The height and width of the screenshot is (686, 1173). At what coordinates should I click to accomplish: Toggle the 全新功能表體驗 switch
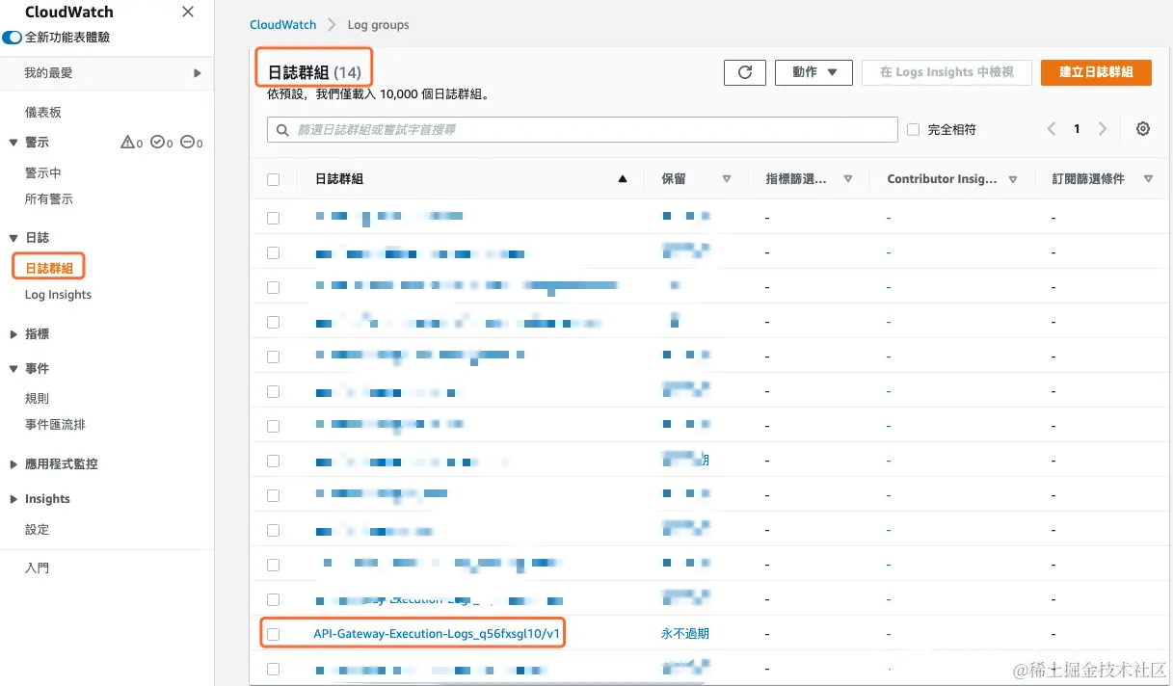tap(13, 38)
